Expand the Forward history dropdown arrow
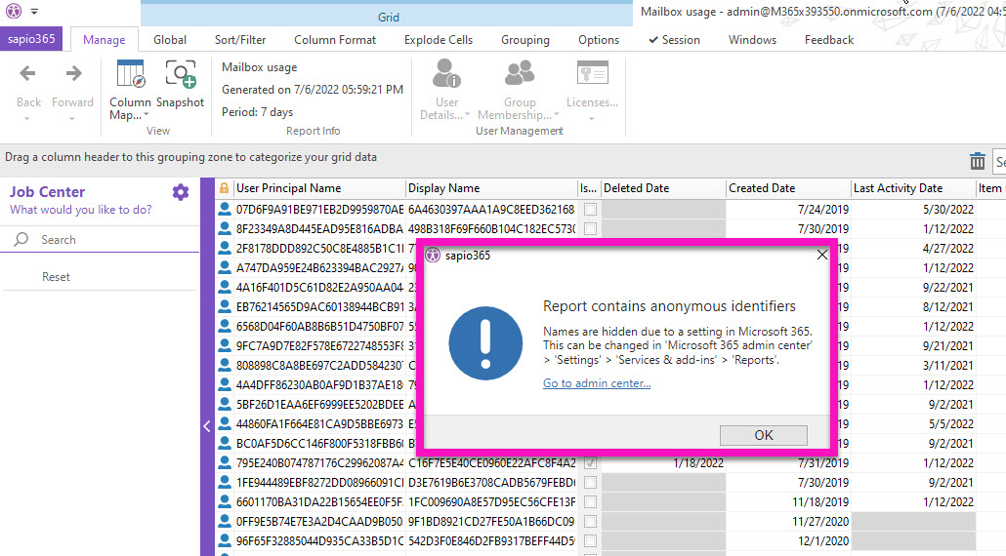Viewport: 1006px width, 556px height. [x=72, y=118]
